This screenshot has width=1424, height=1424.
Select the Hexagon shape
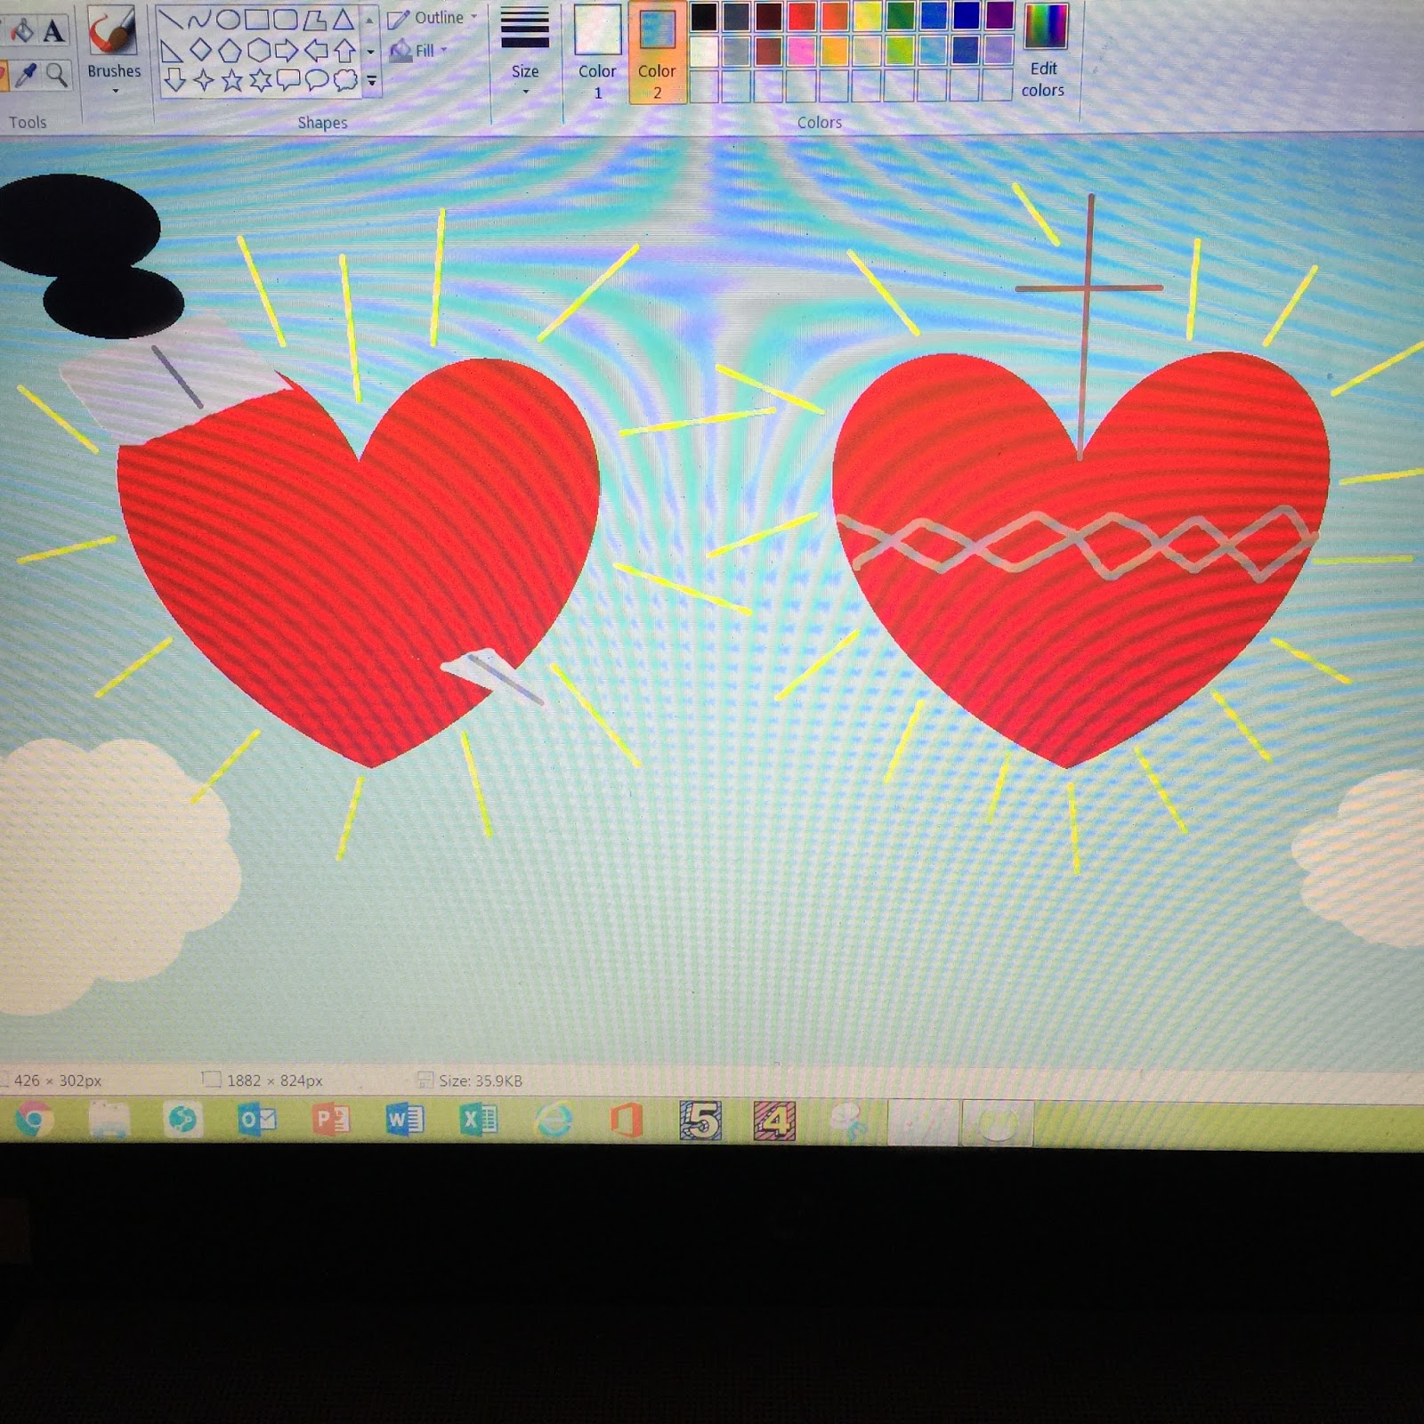(x=258, y=50)
